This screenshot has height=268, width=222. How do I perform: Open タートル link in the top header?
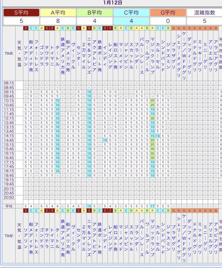click(x=57, y=56)
